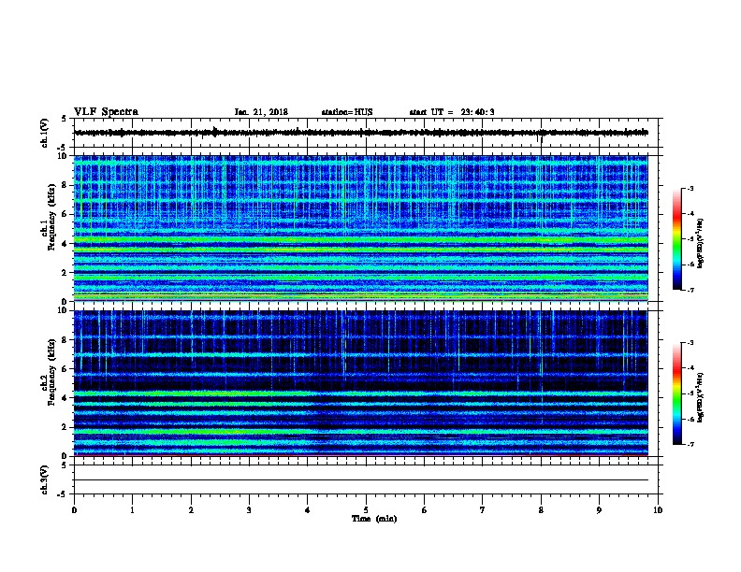Click the ch.1 colorbar log(PSD) label
Viewport: 741px width, 572px height.
coord(700,243)
